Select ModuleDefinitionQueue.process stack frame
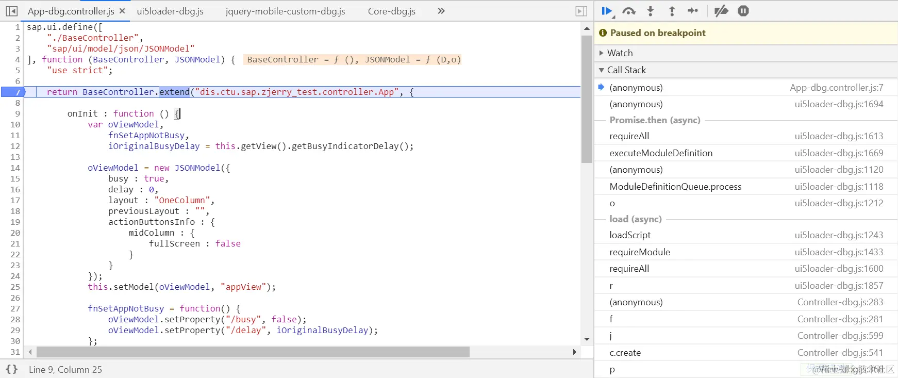This screenshot has height=378, width=898. coord(746,187)
